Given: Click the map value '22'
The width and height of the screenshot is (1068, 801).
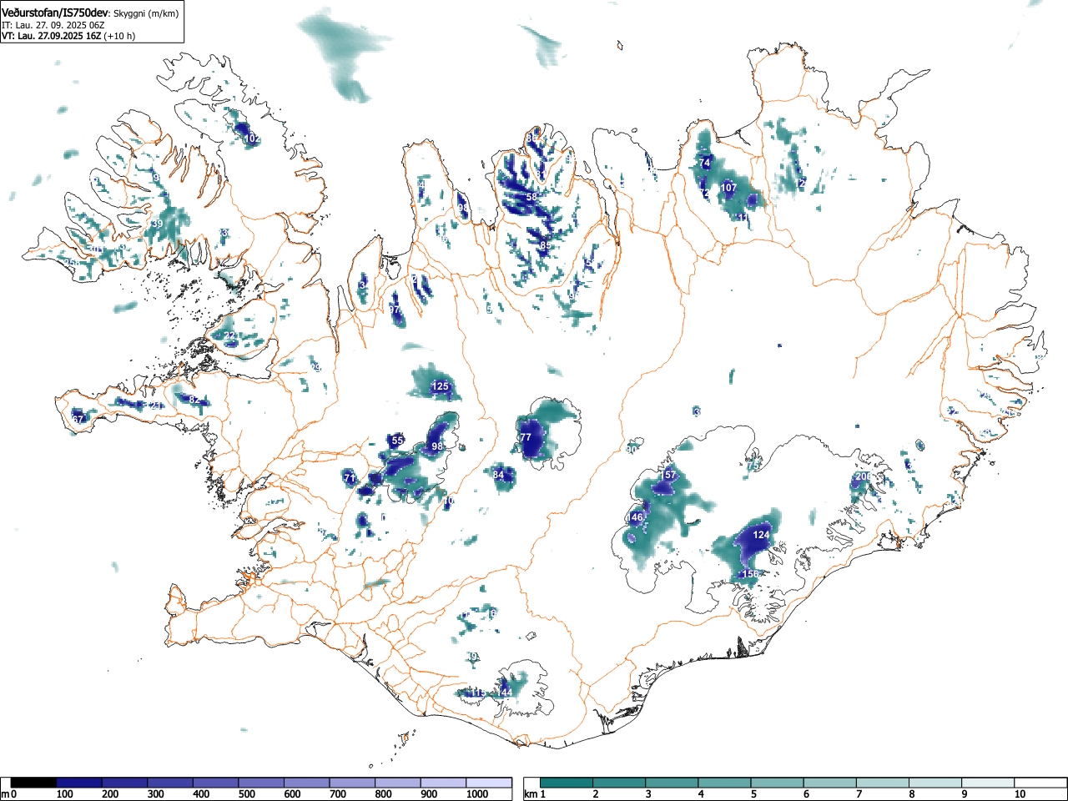Looking at the screenshot, I should point(229,335).
